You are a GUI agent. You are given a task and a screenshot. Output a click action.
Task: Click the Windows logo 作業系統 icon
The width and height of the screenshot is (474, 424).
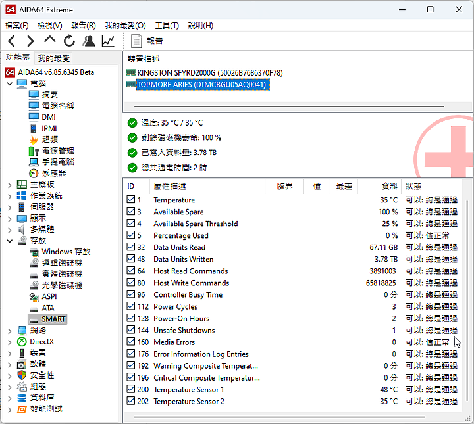coord(22,195)
